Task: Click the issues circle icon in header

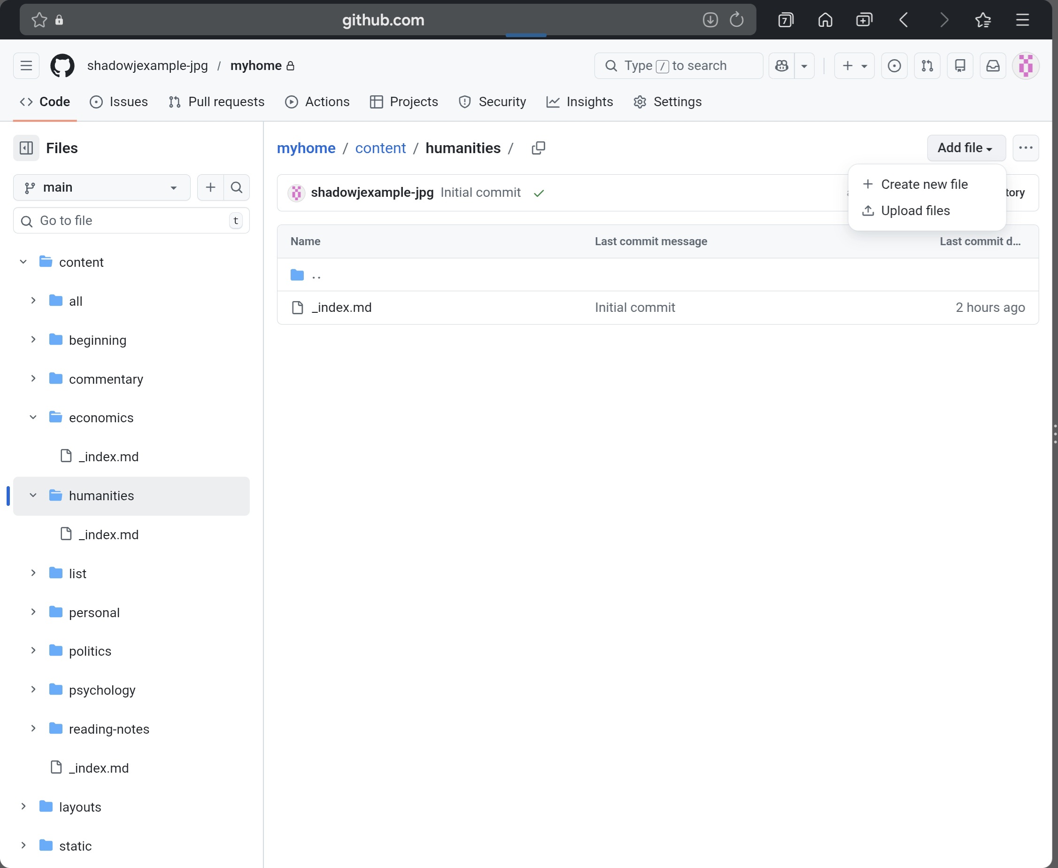Action: (x=894, y=65)
